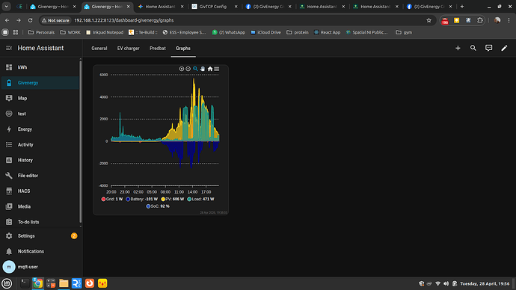Open the test dashboard in sidebar
Viewport: 516px width, 290px height.
(x=40, y=114)
